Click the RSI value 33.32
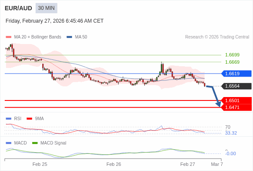 [x=231, y=133]
